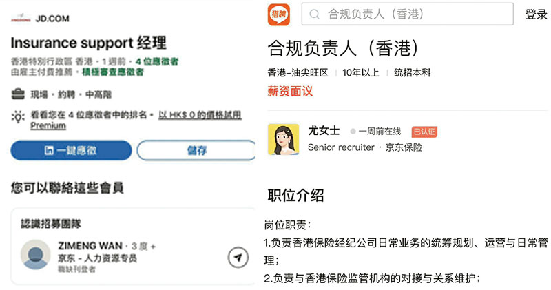Save the job with 儲存 button
The height and width of the screenshot is (290, 551).
coord(196,150)
